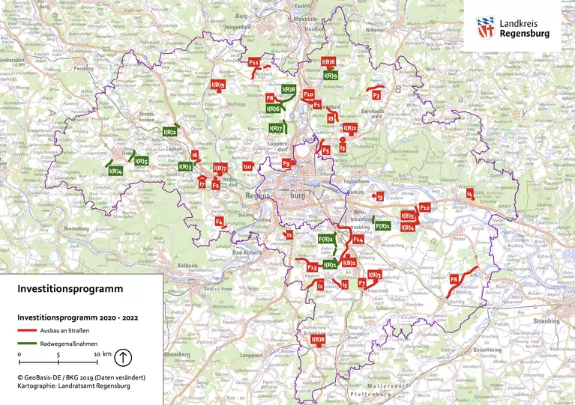Click the red F8 marker
The width and height of the screenshot is (575, 405).
(x=270, y=98)
